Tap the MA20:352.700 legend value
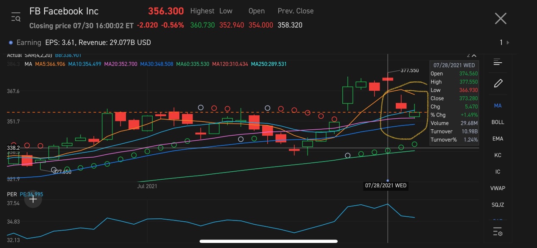The height and width of the screenshot is (248, 537). coord(121,64)
